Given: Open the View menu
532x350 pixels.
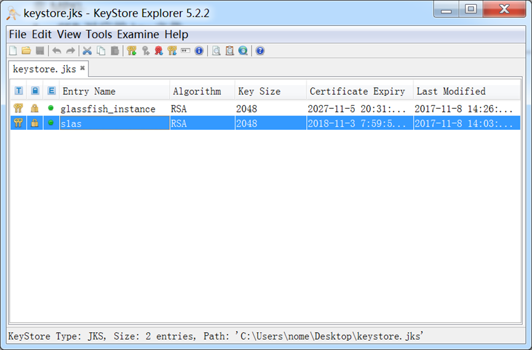Looking at the screenshot, I should (69, 34).
